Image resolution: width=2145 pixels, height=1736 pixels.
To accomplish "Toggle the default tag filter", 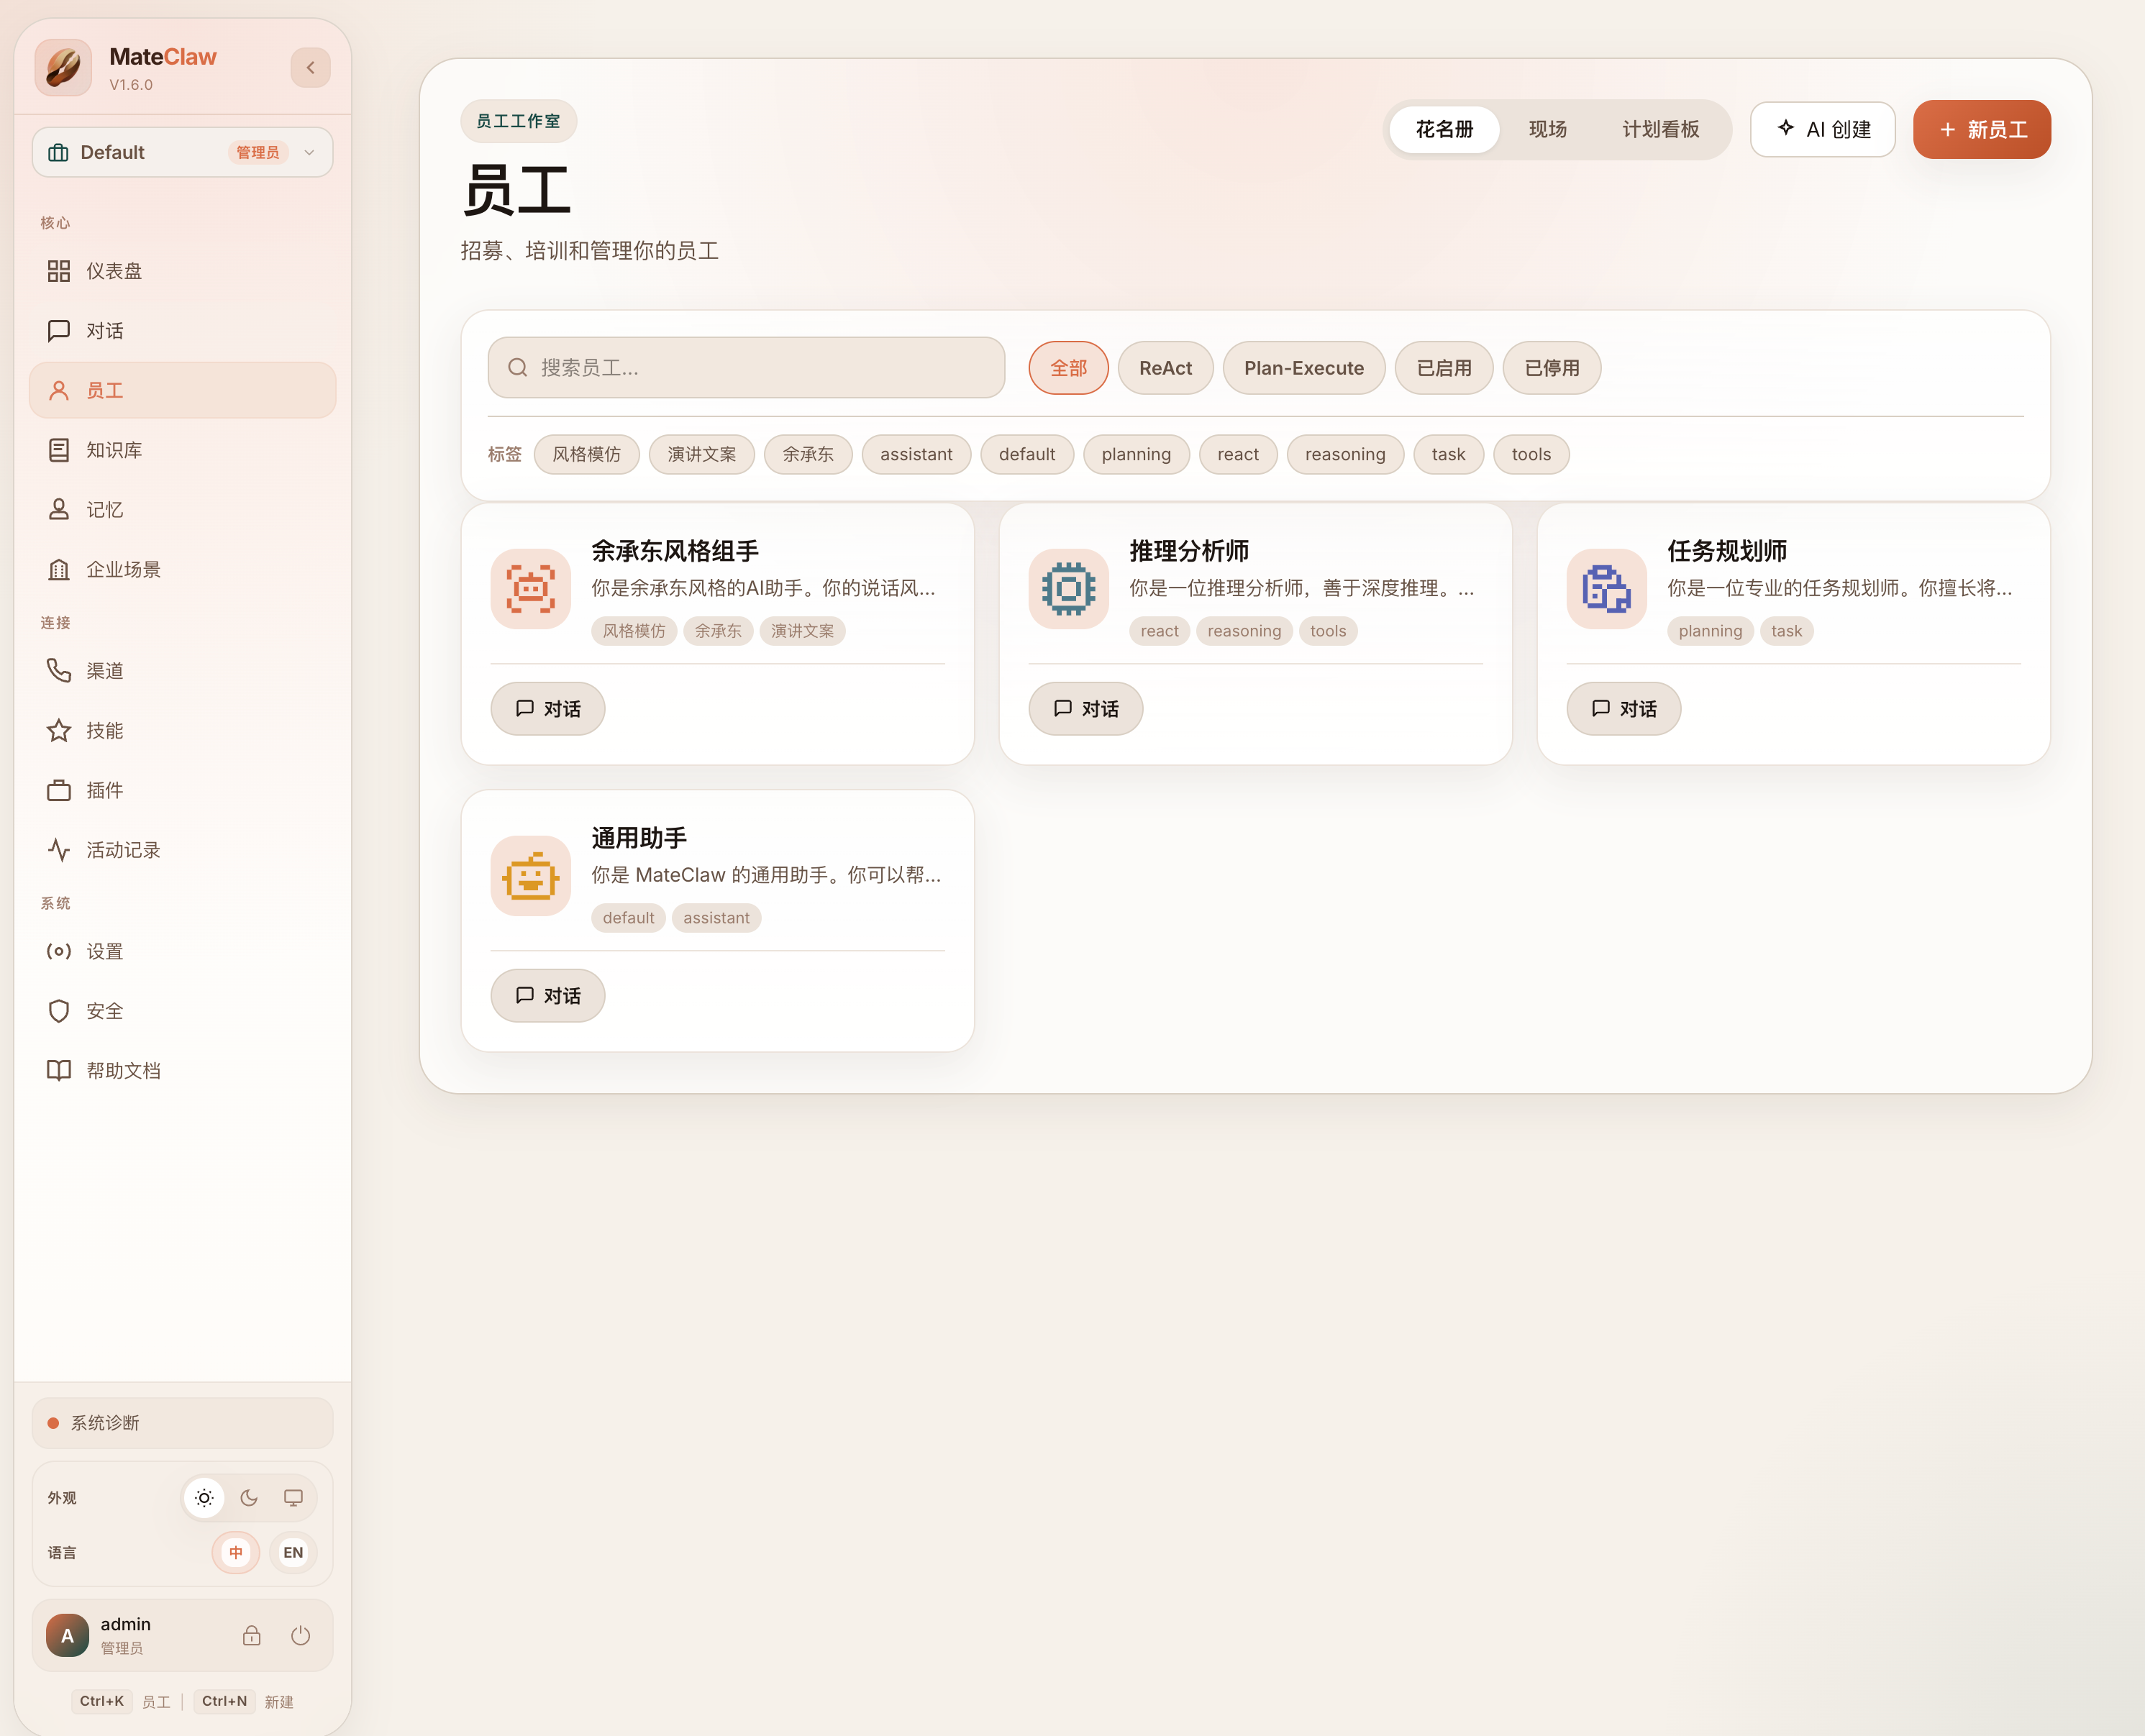I will pyautogui.click(x=1027, y=455).
